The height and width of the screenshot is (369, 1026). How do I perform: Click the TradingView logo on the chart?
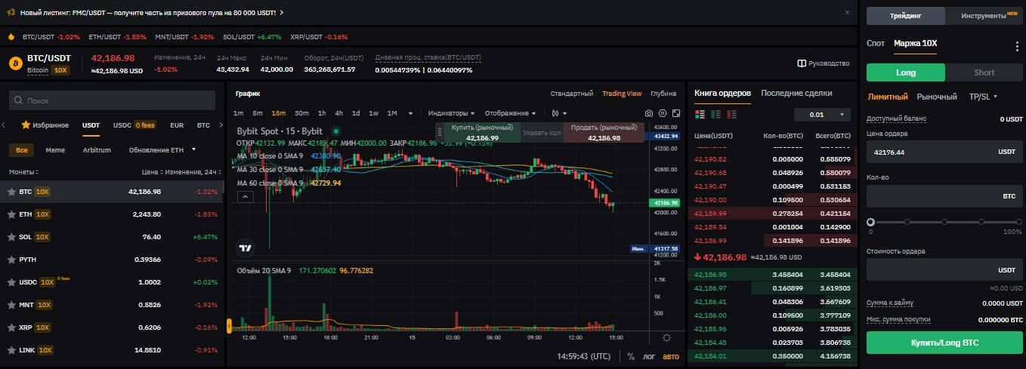[x=245, y=248]
